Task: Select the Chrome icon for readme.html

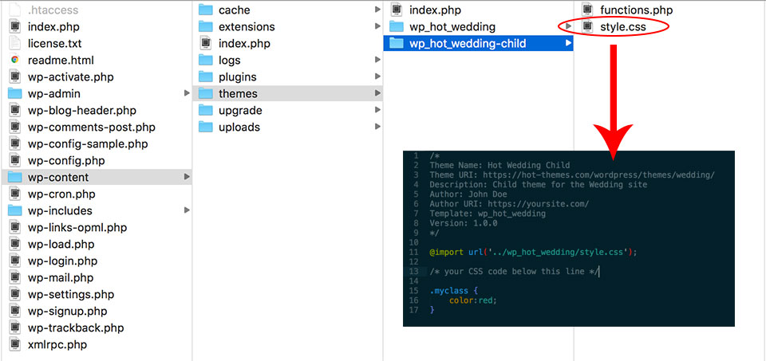Action: tap(15, 60)
